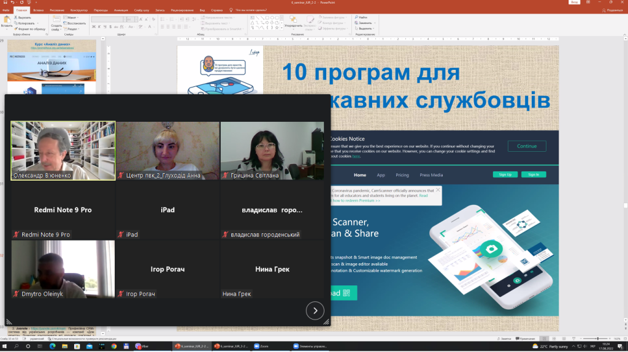628x352 pixels.
Task: Open the Arrange (Упорядочить) tool
Action: point(294,21)
